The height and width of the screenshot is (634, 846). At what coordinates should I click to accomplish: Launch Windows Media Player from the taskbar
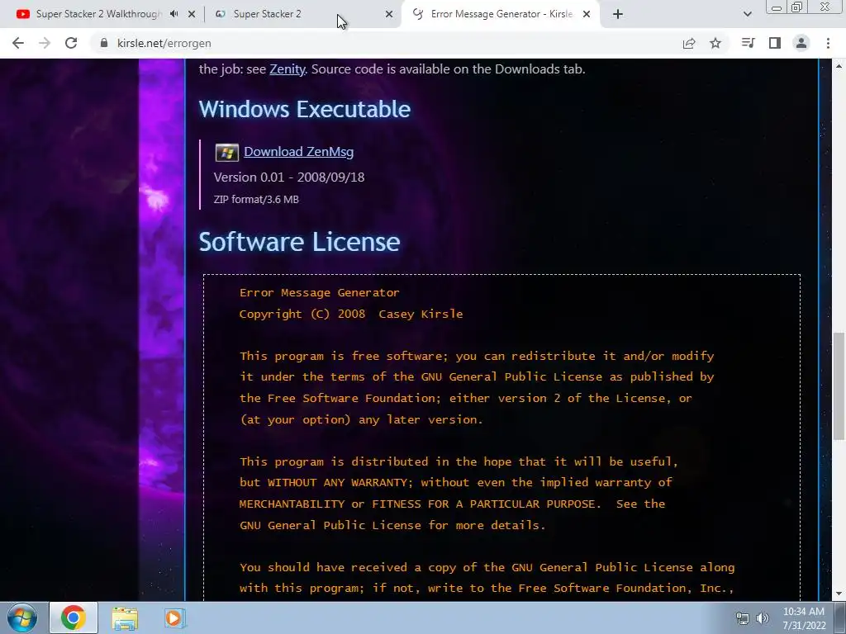tap(173, 617)
